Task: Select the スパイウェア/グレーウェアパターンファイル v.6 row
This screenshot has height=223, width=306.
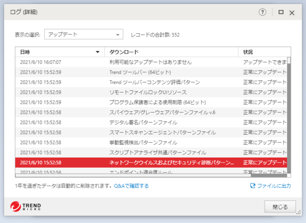Action: pyautogui.click(x=151, y=113)
